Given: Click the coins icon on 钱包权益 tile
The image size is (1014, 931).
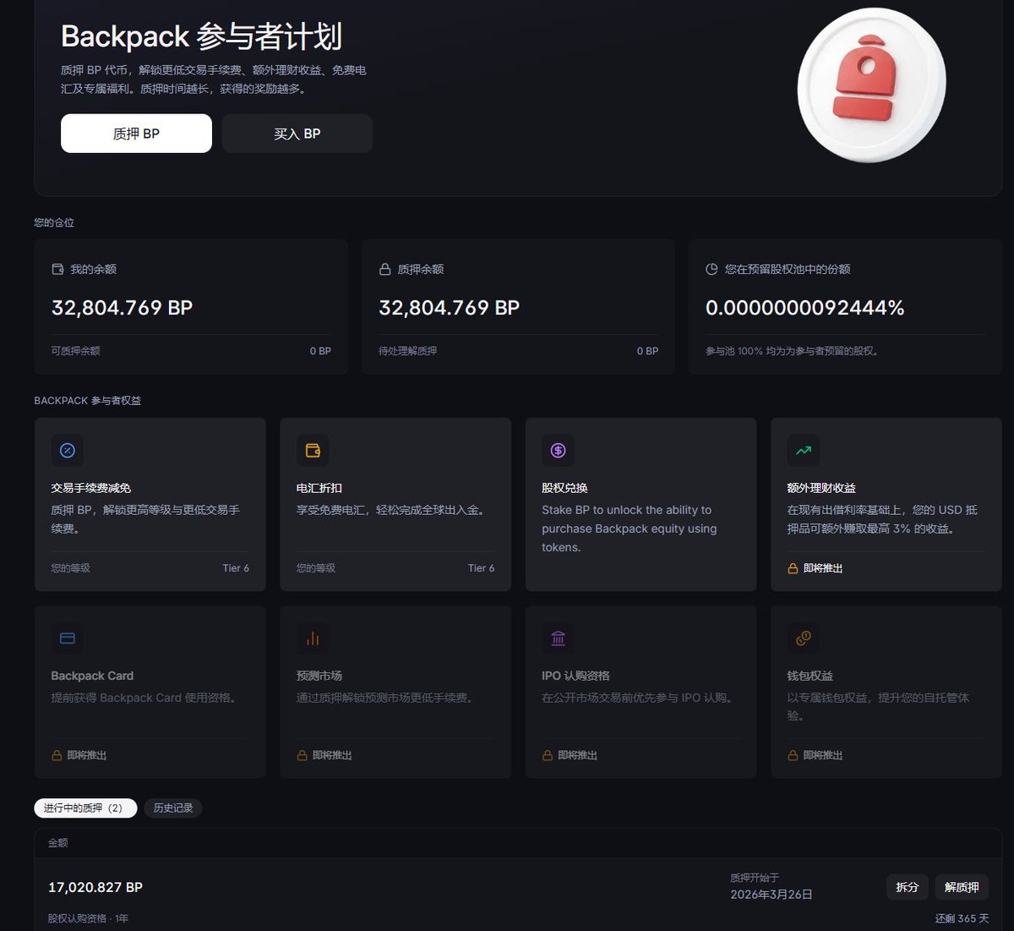Looking at the screenshot, I should [804, 638].
